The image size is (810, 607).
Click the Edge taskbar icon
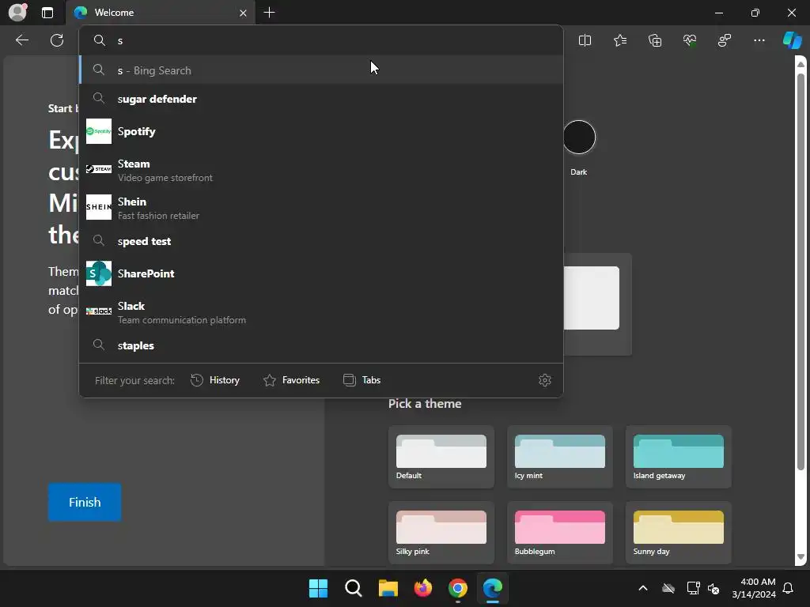pyautogui.click(x=492, y=588)
